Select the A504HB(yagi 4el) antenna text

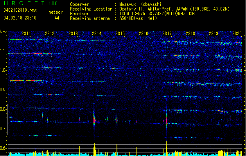click(x=138, y=18)
